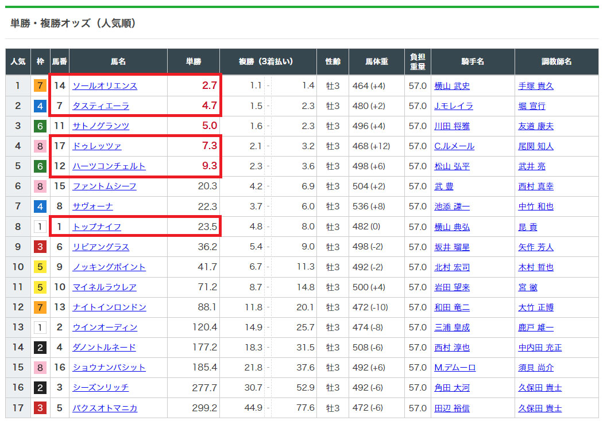
Task: Open ハーツコンチェルト horse details
Action: click(109, 166)
